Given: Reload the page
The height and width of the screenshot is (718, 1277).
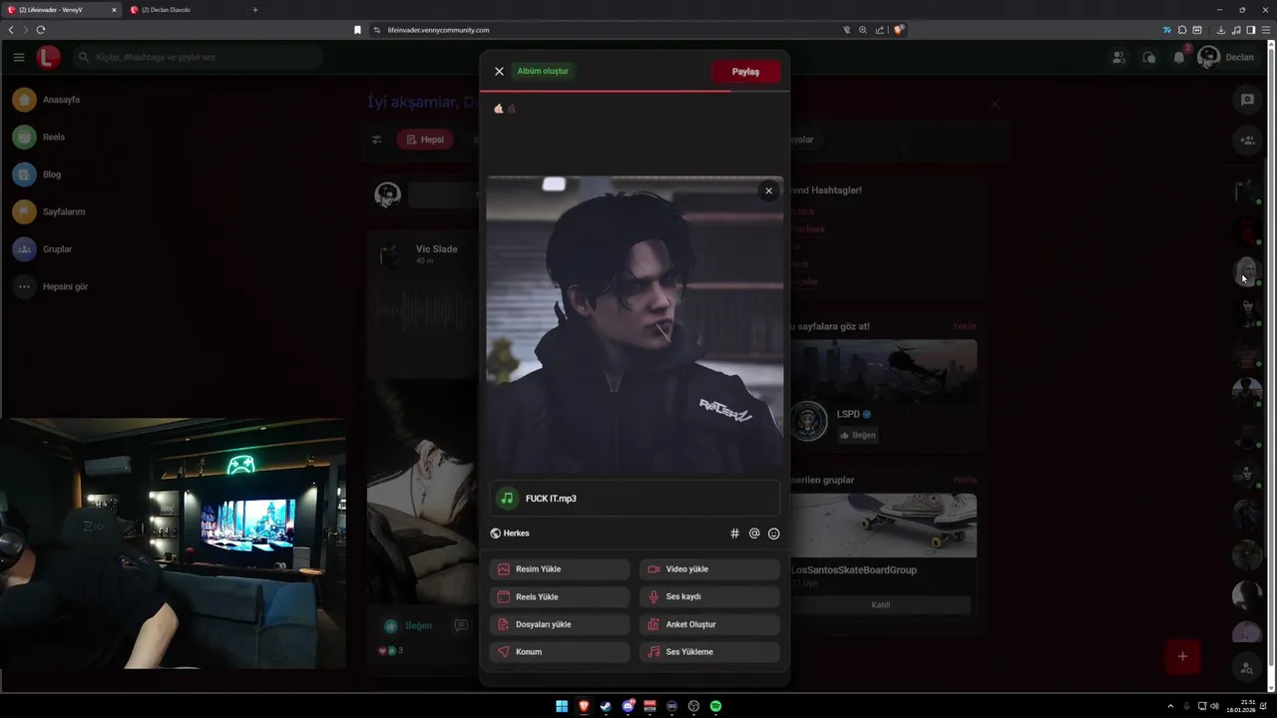Looking at the screenshot, I should pyautogui.click(x=41, y=30).
